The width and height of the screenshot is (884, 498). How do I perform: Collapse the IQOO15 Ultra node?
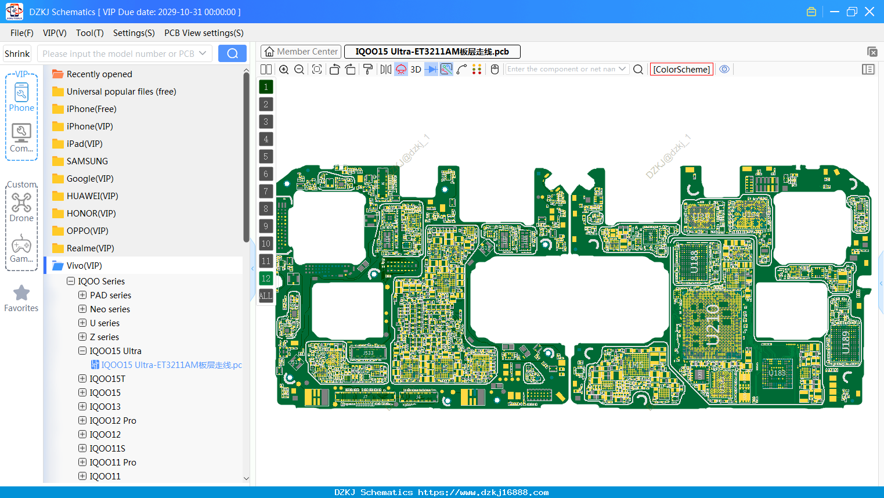(82, 351)
